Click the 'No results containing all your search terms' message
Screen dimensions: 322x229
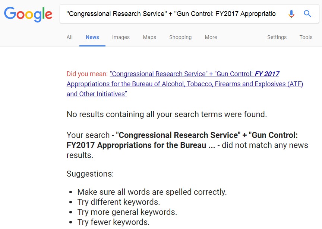tap(167, 114)
